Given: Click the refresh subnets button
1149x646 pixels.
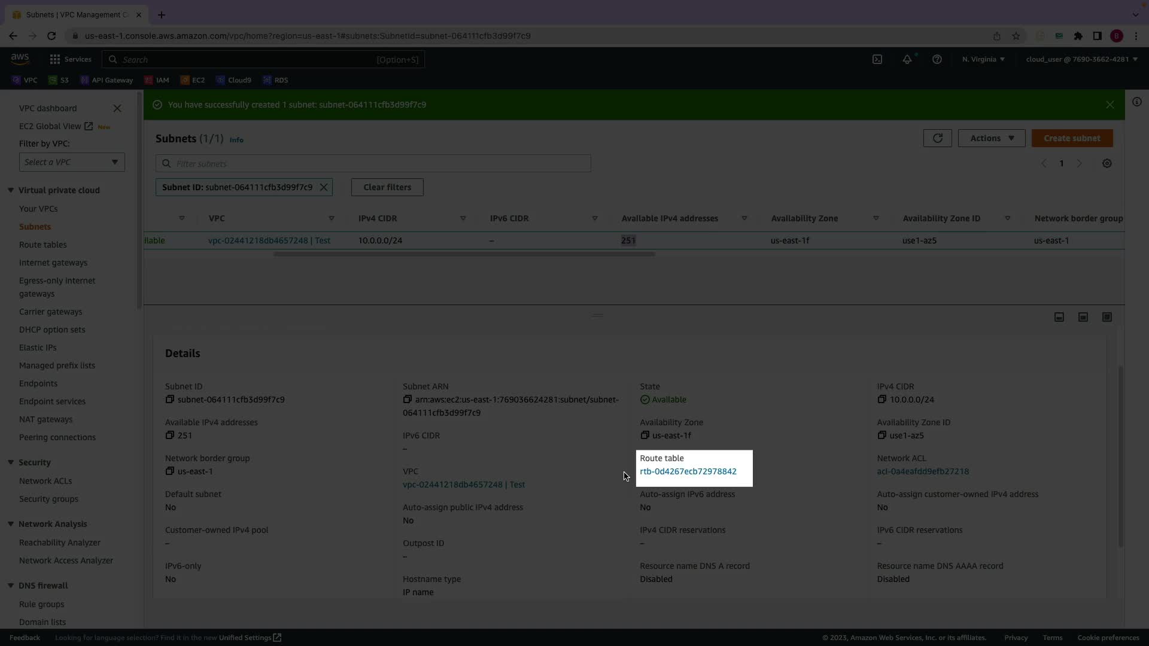Looking at the screenshot, I should point(937,138).
